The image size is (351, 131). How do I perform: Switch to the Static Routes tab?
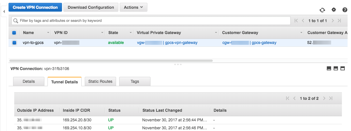pos(100,81)
